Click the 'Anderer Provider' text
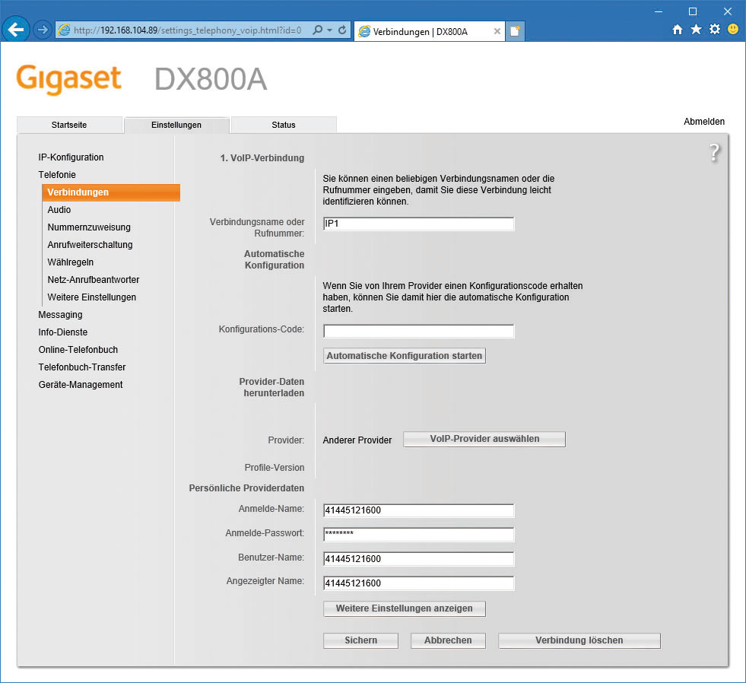This screenshot has height=683, width=746. (x=357, y=440)
